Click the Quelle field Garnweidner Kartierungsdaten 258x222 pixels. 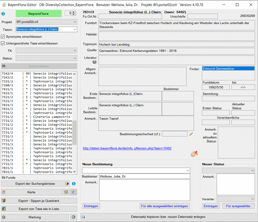point(177,51)
